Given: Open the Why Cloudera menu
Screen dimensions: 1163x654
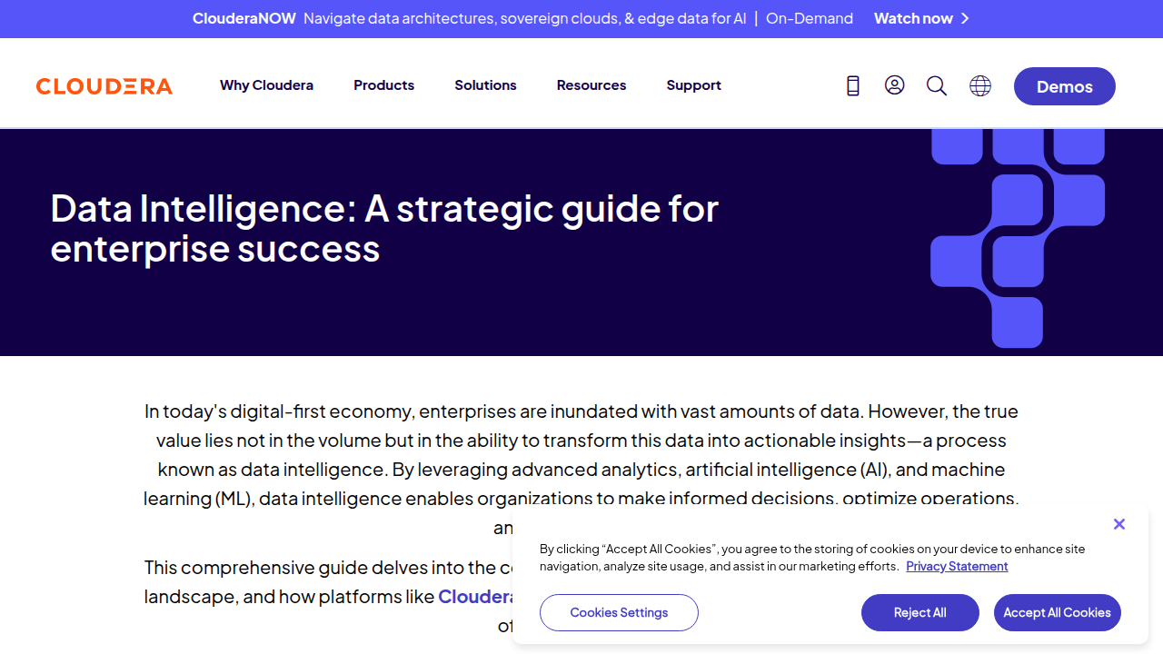Looking at the screenshot, I should point(266,85).
